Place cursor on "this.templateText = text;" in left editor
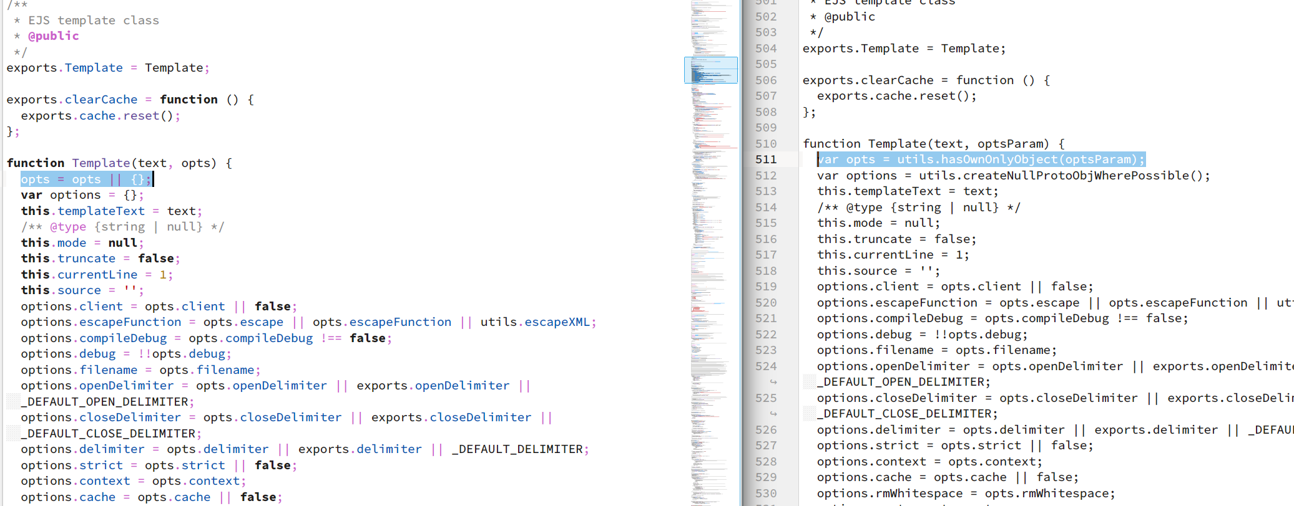Screen dimensions: 1294x506 (x=112, y=211)
